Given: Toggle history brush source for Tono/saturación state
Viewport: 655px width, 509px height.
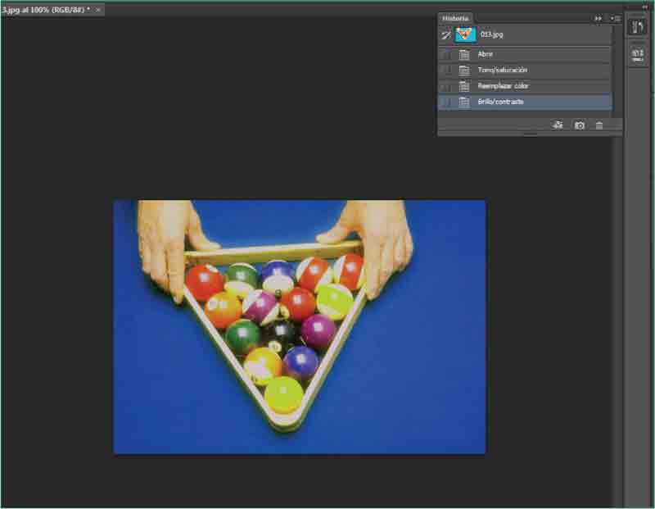Looking at the screenshot, I should (446, 70).
